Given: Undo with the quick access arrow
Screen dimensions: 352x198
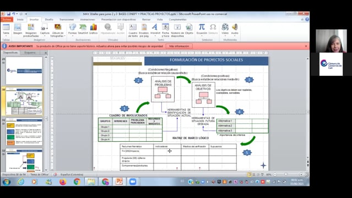Looking at the screenshot, I should [13, 14].
